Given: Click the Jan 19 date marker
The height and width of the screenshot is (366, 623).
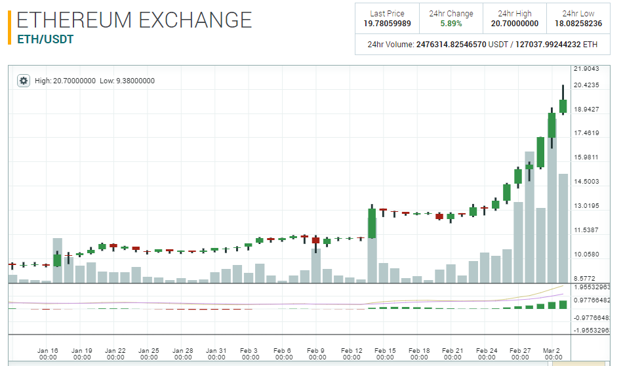Looking at the screenshot, I should [x=81, y=354].
